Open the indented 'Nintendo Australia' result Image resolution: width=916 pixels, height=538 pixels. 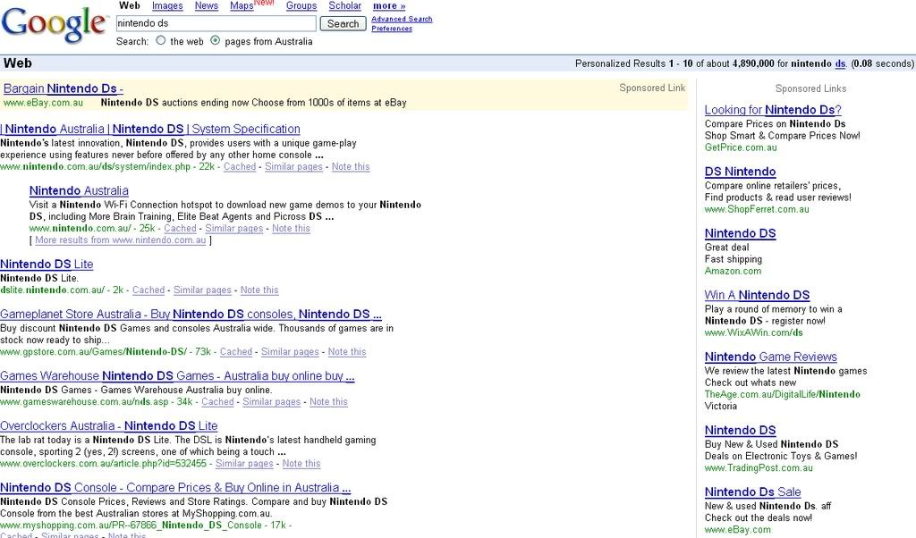coord(79,191)
